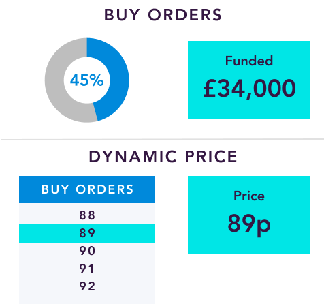324x304 pixels.
Task: Click the £34,000 amount text
Action: (x=249, y=89)
